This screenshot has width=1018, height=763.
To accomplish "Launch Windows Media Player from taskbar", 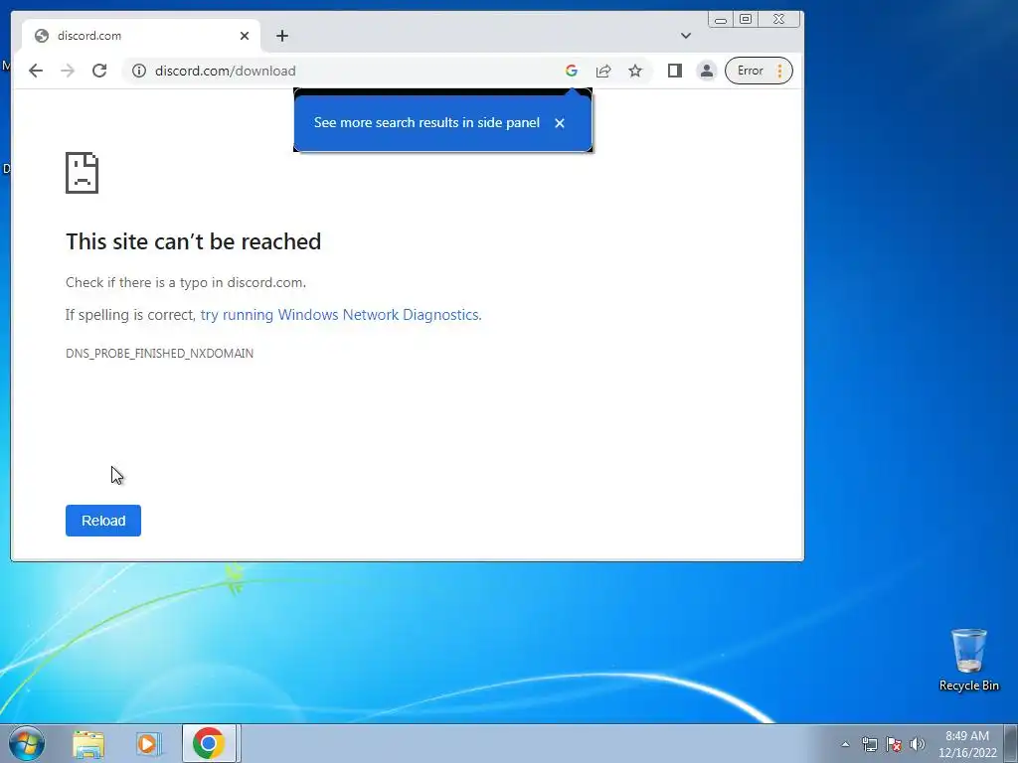I will [148, 743].
